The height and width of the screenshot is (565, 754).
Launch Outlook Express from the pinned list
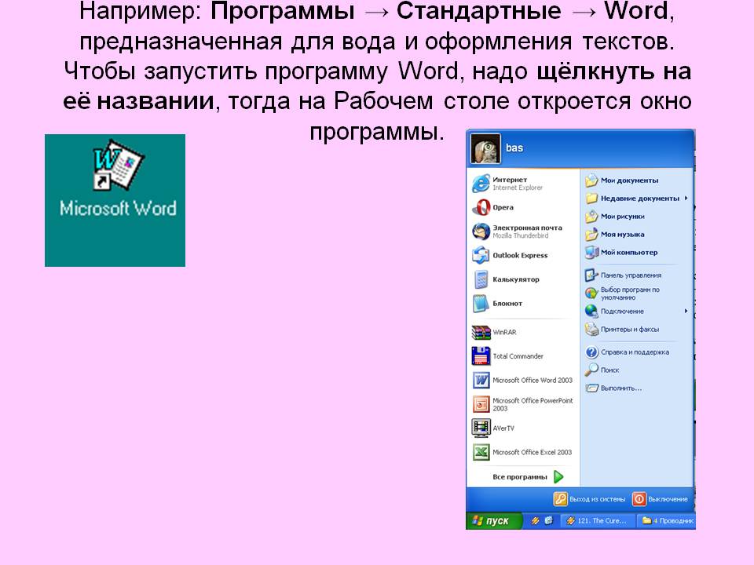pos(481,256)
